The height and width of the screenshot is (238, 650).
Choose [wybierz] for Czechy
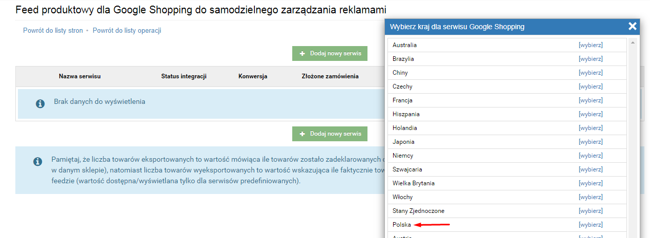pyautogui.click(x=591, y=86)
